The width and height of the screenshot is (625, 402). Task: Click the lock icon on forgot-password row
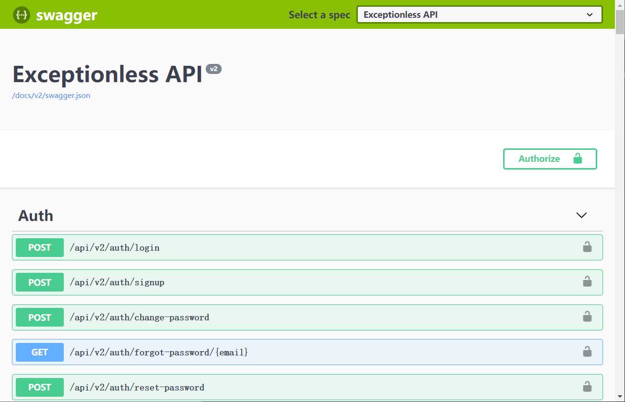click(x=587, y=352)
